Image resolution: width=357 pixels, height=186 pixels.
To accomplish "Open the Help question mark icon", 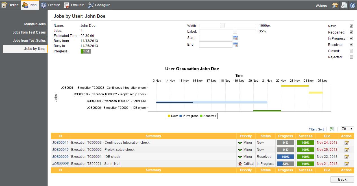I will click(x=352, y=5).
